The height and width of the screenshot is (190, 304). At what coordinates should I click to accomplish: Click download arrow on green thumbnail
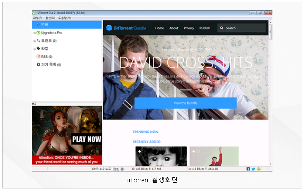coord(194,151)
